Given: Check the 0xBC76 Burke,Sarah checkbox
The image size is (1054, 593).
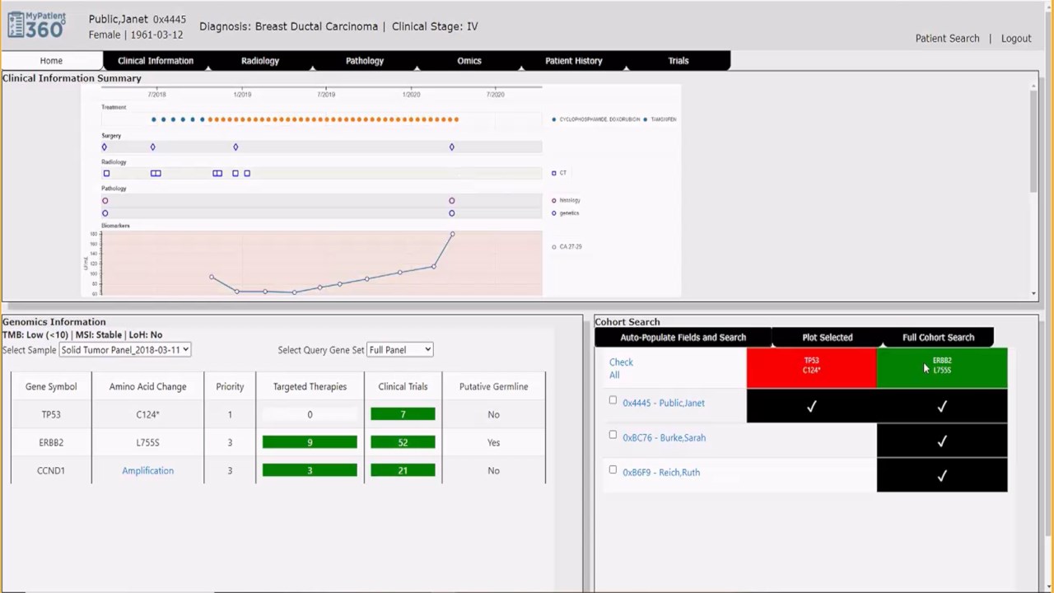Looking at the screenshot, I should pyautogui.click(x=613, y=435).
